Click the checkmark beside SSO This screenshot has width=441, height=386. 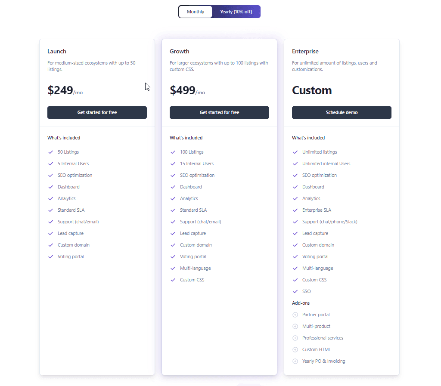[x=295, y=291]
